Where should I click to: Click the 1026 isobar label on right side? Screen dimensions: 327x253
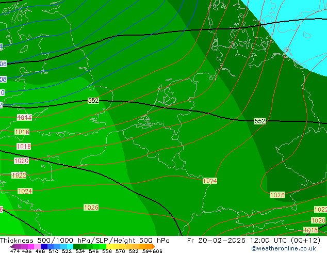click(x=277, y=195)
